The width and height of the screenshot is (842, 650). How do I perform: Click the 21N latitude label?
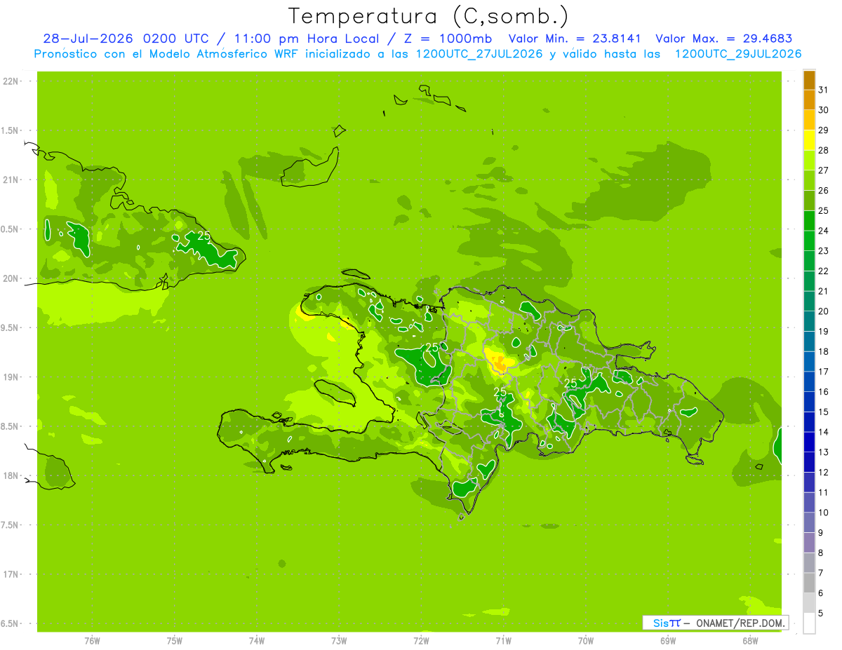tap(11, 180)
